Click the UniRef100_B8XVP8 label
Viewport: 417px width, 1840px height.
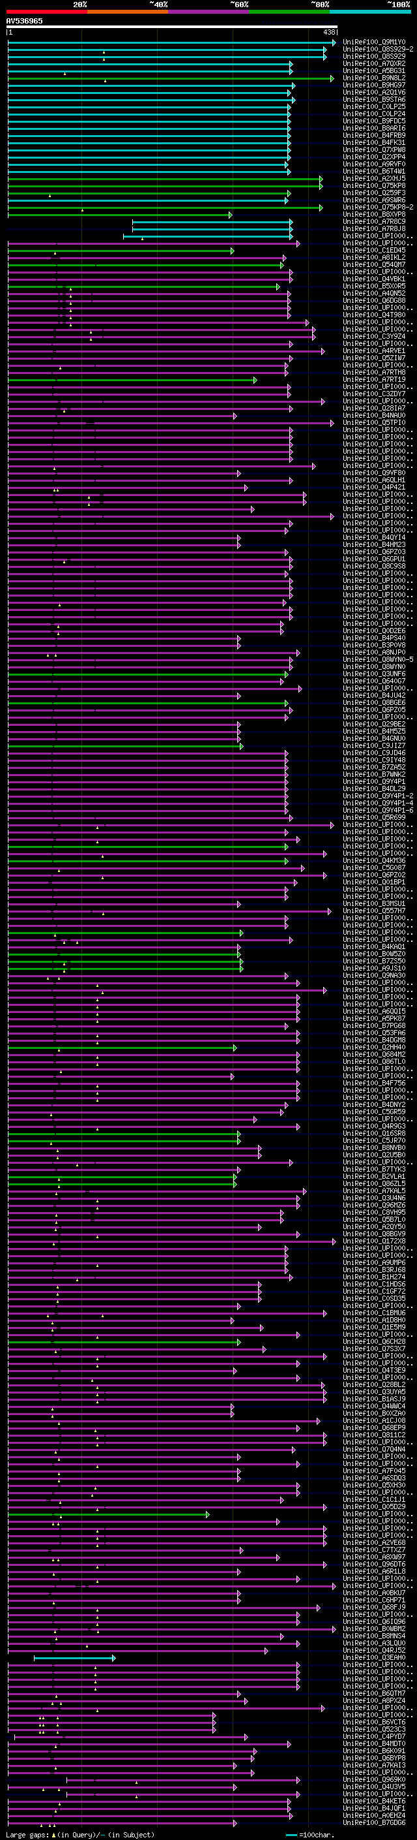click(x=374, y=214)
